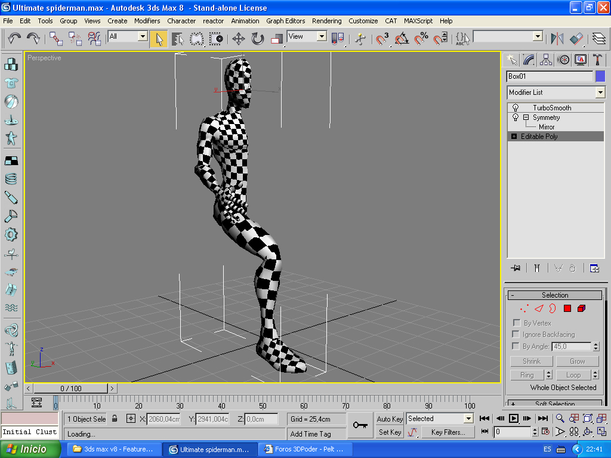The width and height of the screenshot is (611, 458).
Task: Click the Shrink selection button
Action: 532,361
